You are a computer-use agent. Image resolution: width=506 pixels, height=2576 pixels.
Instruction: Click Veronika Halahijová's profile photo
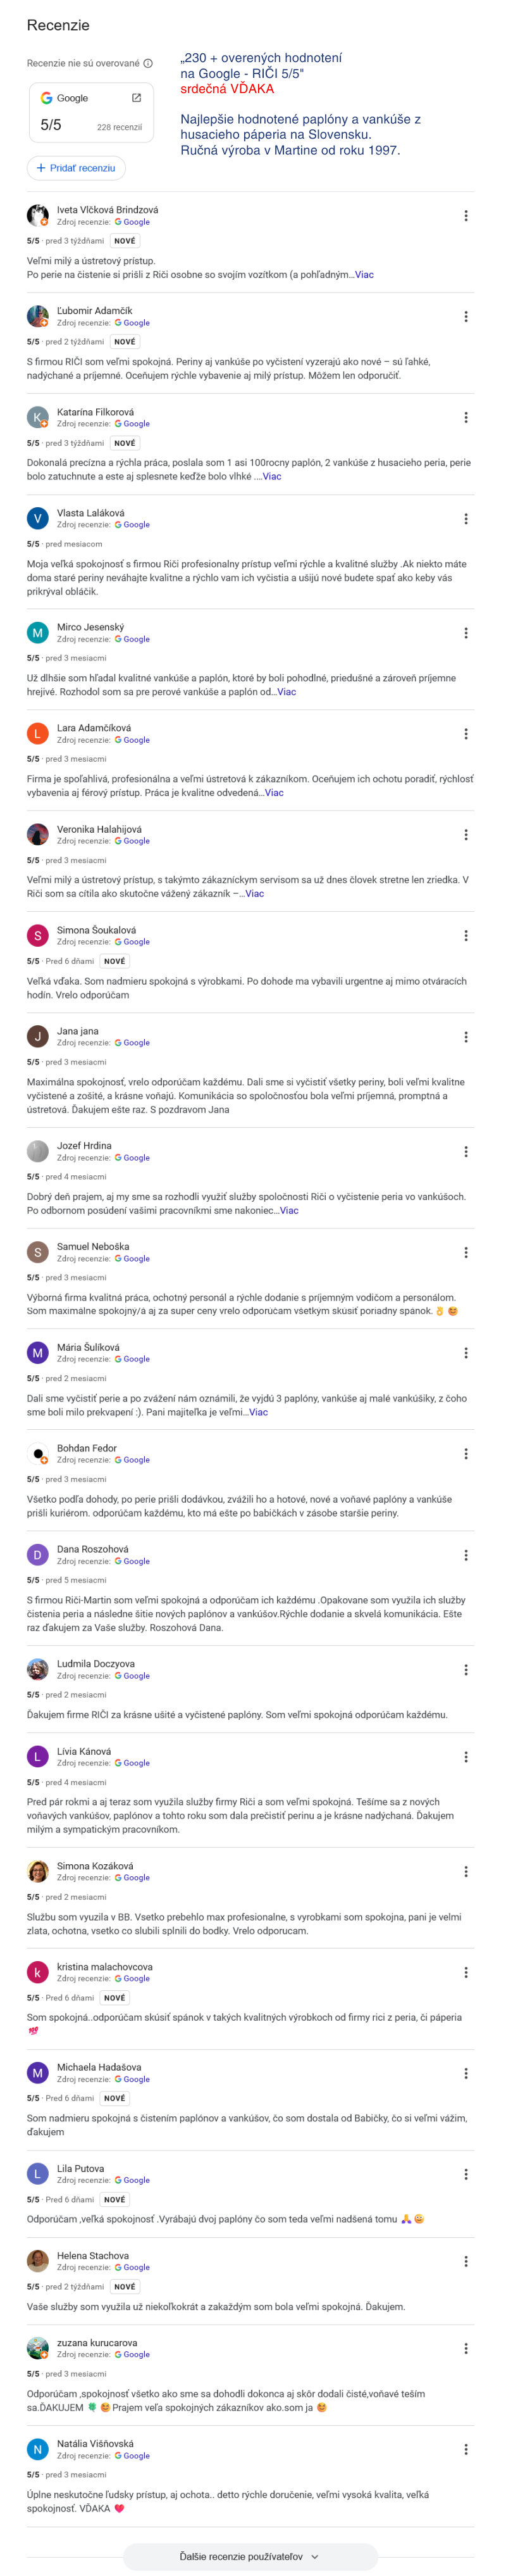[x=38, y=835]
